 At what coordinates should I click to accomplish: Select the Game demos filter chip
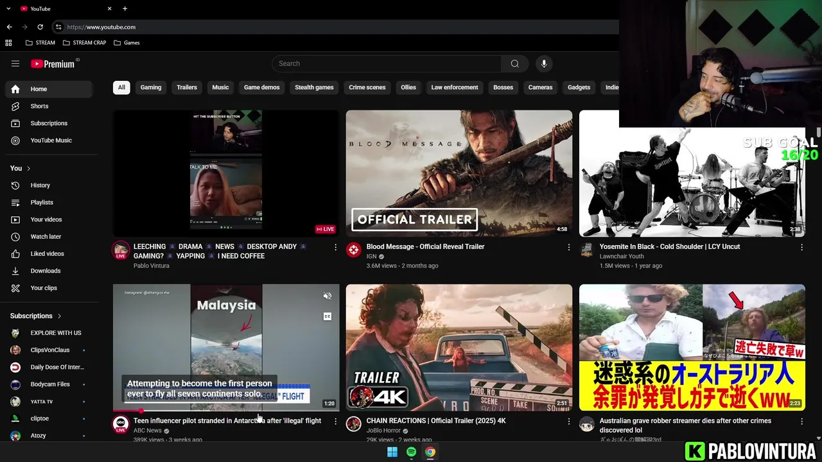click(x=261, y=87)
